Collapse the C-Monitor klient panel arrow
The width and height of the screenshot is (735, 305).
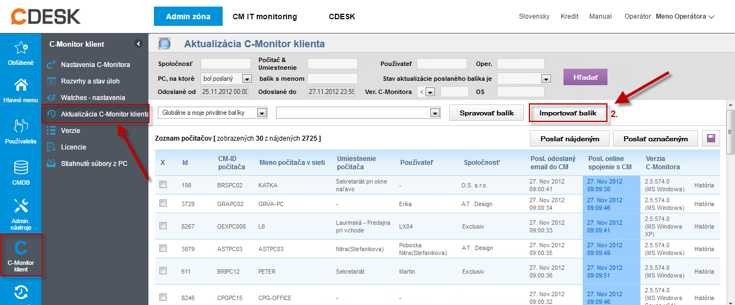[x=139, y=43]
